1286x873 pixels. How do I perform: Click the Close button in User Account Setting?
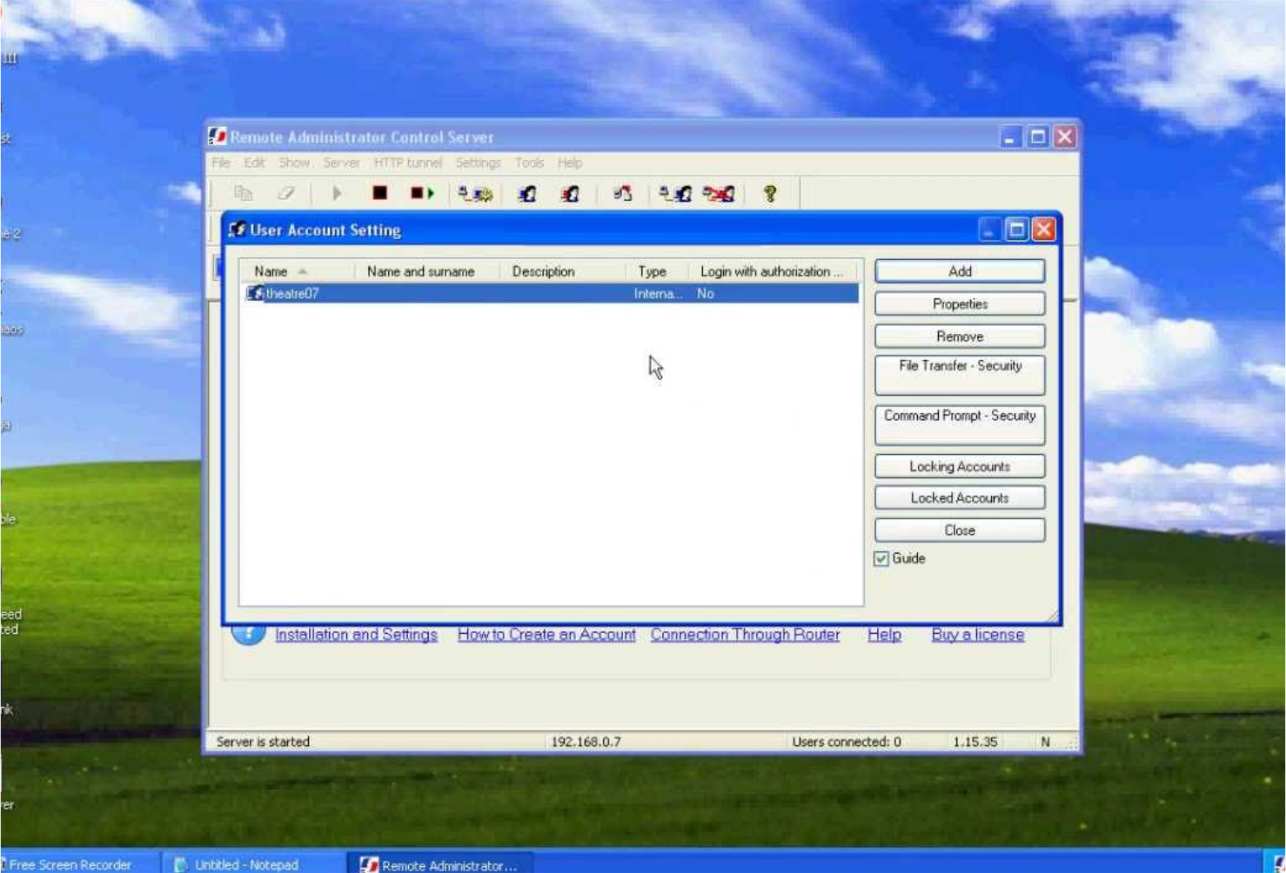(x=960, y=530)
